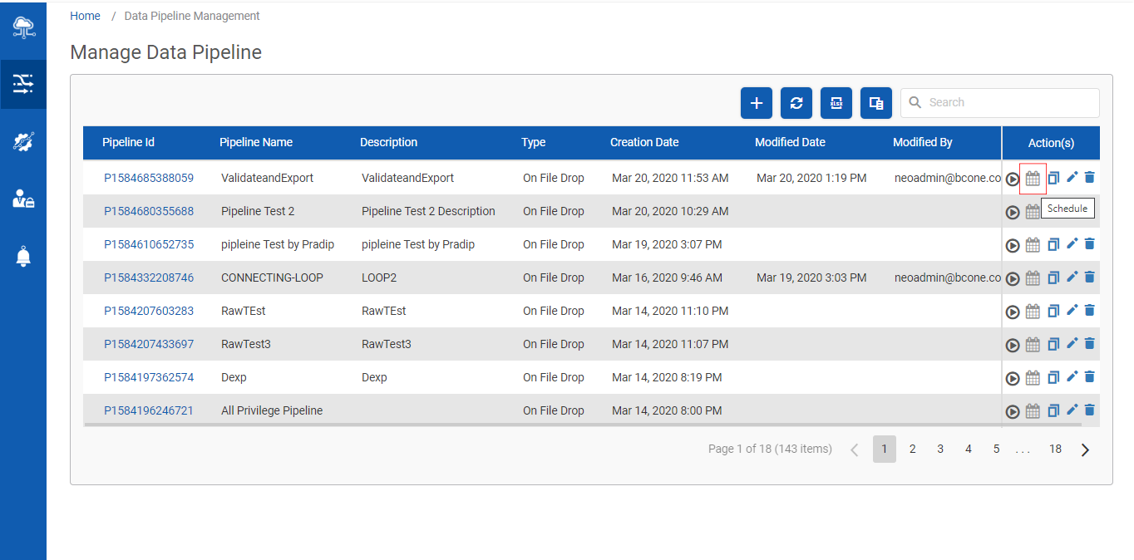
Task: Open notifications bell in sidebar
Action: pos(23,257)
